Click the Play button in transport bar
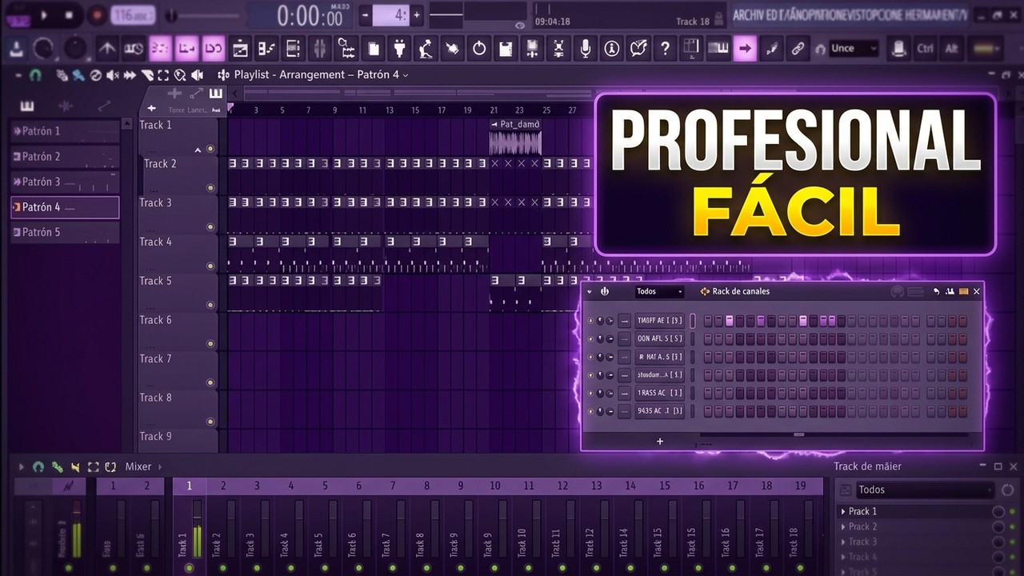This screenshot has height=576, width=1024. tap(43, 14)
